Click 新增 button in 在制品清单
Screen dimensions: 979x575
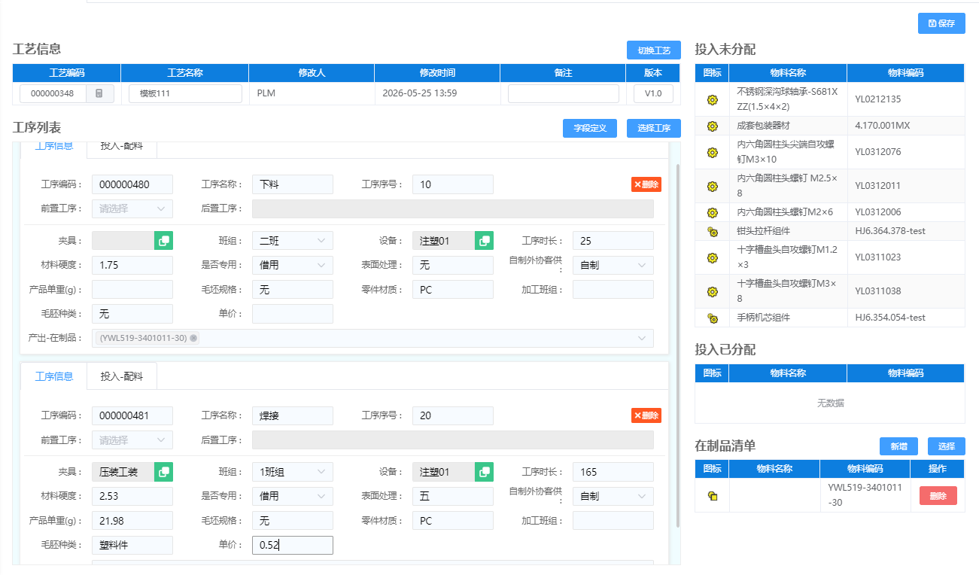click(x=898, y=446)
